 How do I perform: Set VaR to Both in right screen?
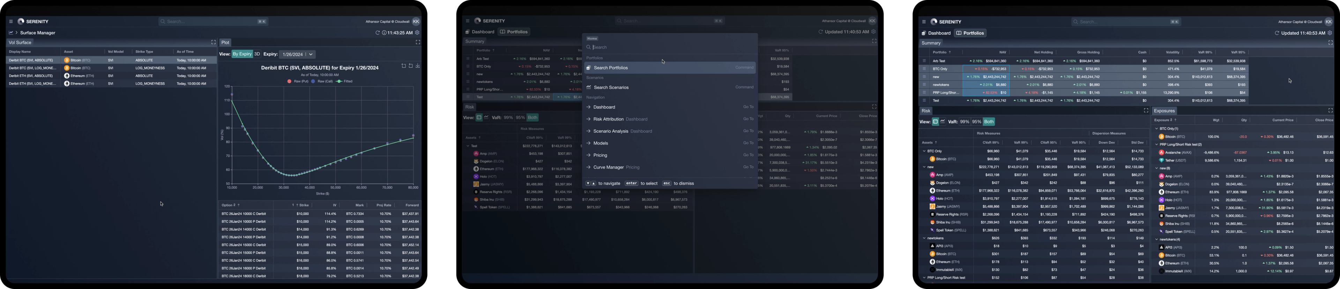(x=989, y=122)
